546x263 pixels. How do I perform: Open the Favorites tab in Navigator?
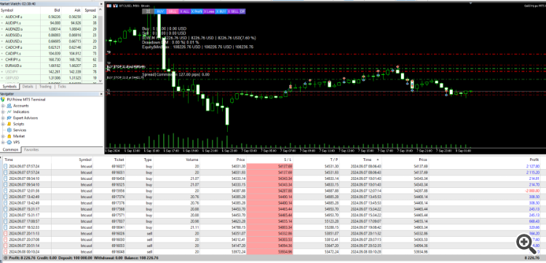pyautogui.click(x=31, y=150)
